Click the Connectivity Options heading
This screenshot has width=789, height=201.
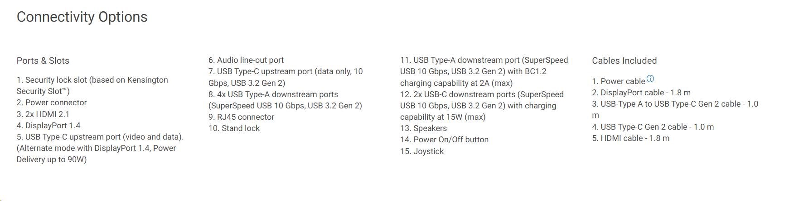click(x=82, y=17)
